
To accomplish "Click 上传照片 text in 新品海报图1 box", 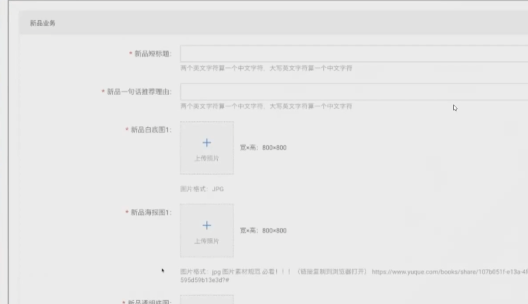I will pos(206,241).
